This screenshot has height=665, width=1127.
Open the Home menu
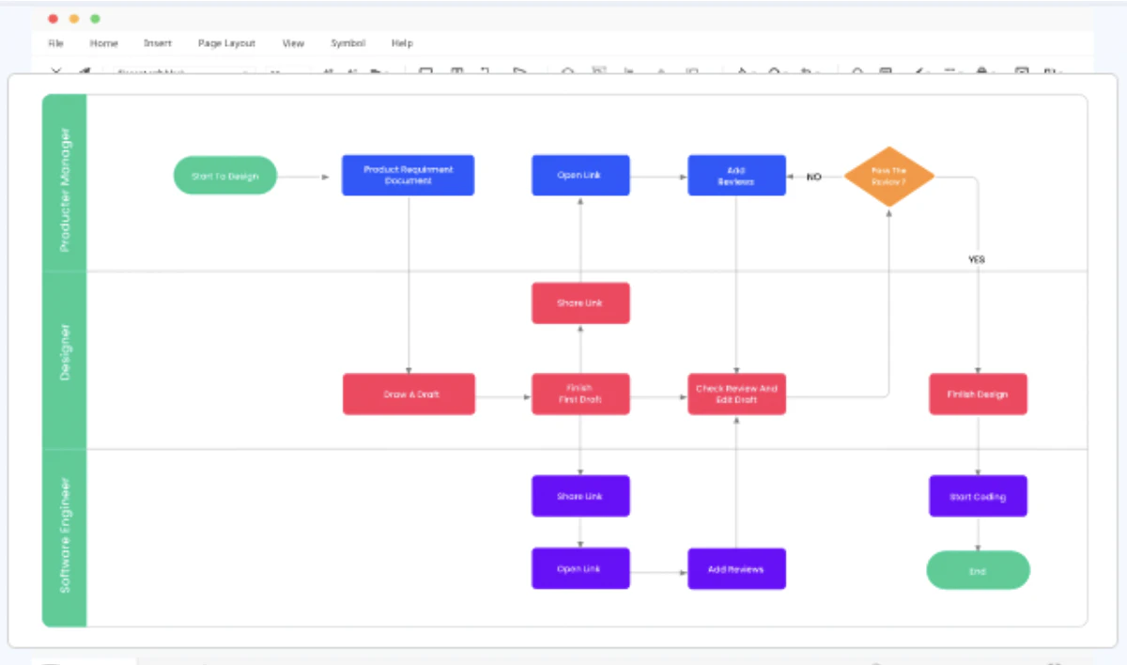click(104, 43)
